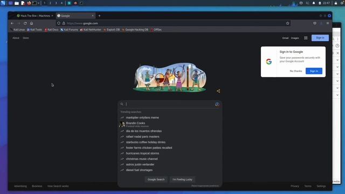Image resolution: width=345 pixels, height=194 pixels.
Task: Click the battery indicator in the panel
Action: [320, 3]
